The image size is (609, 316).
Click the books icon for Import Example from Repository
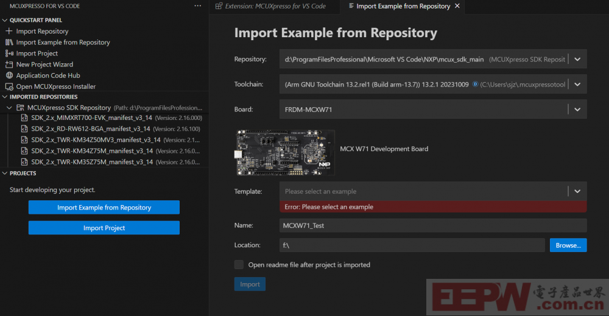click(x=9, y=42)
